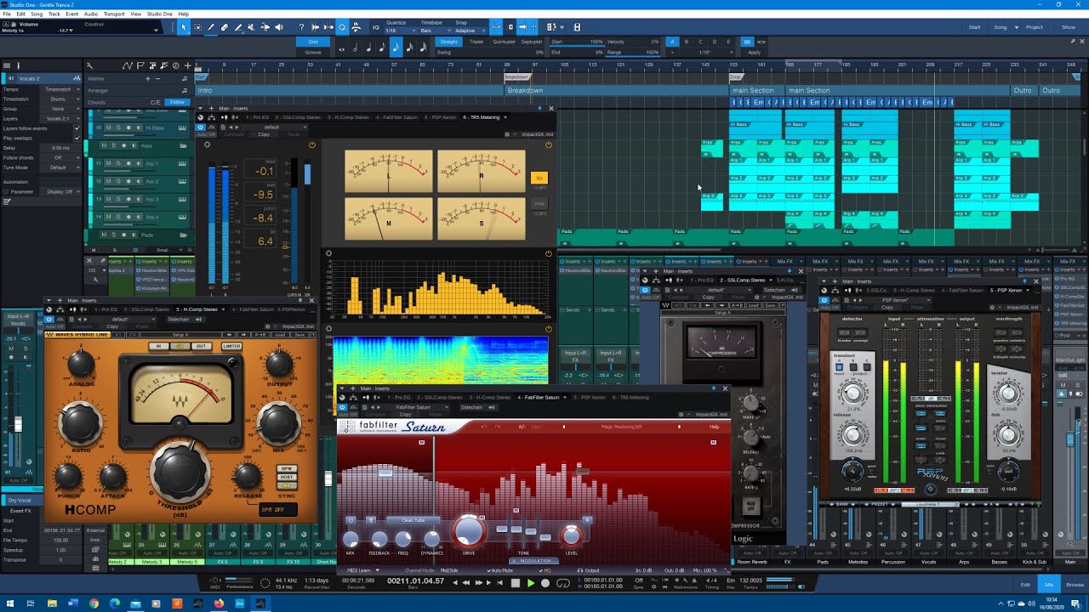This screenshot has height=612, width=1089.
Task: Click the Q quantize icon
Action: [x=342, y=27]
